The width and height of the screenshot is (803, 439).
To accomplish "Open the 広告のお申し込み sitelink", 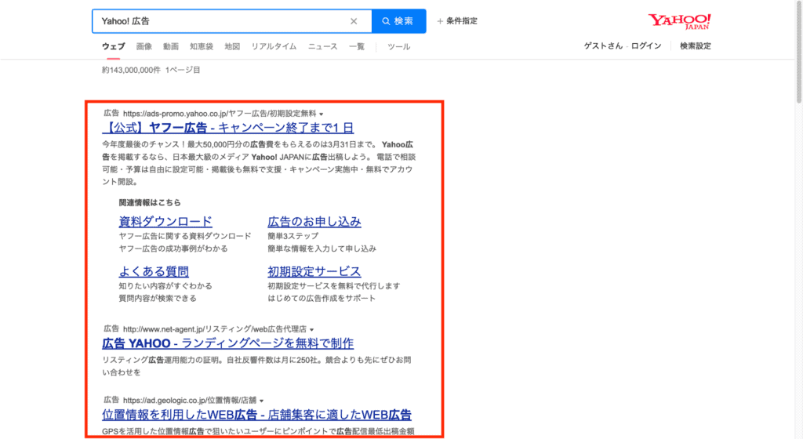I will tap(314, 221).
